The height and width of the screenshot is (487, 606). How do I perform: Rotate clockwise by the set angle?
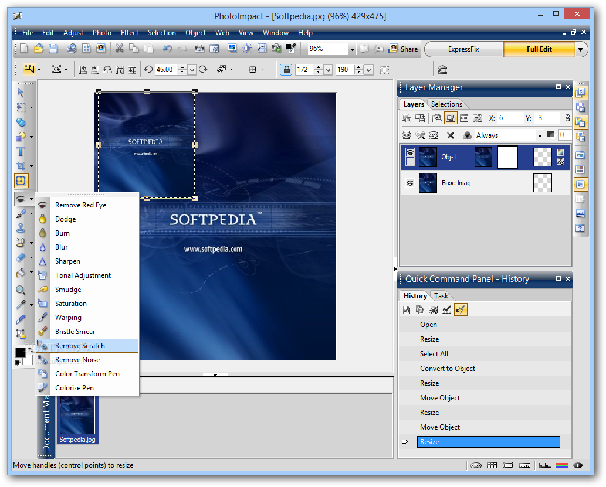coord(204,70)
